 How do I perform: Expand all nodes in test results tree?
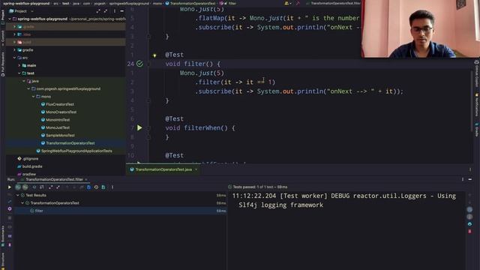[x=50, y=187]
